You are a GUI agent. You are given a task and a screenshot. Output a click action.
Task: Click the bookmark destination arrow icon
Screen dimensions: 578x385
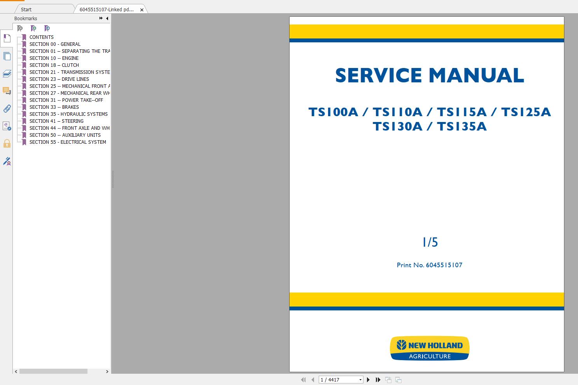pyautogui.click(x=47, y=28)
